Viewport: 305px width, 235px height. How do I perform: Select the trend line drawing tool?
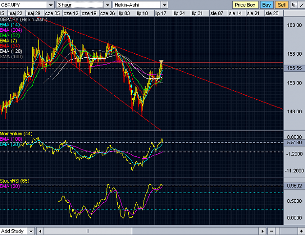click(302, 5)
